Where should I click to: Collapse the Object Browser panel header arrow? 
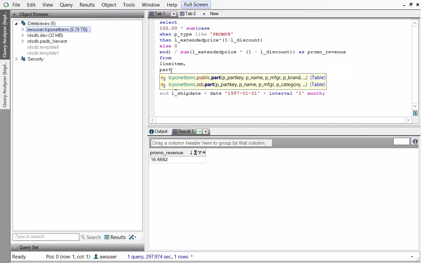coord(14,14)
